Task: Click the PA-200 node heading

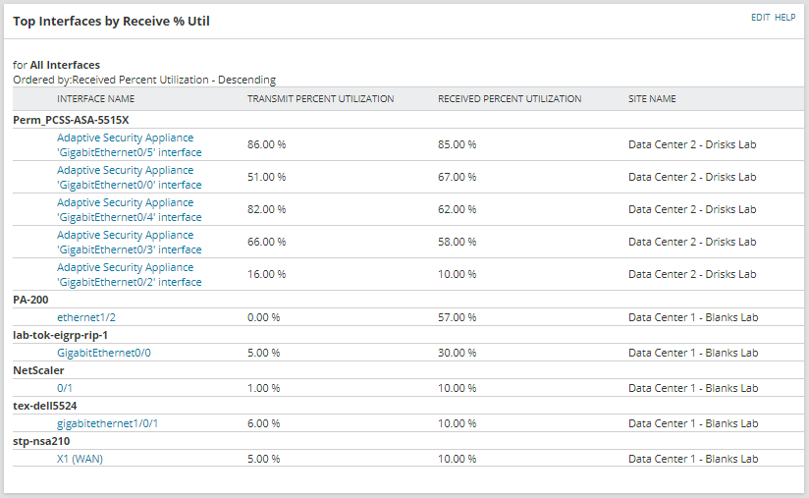Action: (30, 300)
